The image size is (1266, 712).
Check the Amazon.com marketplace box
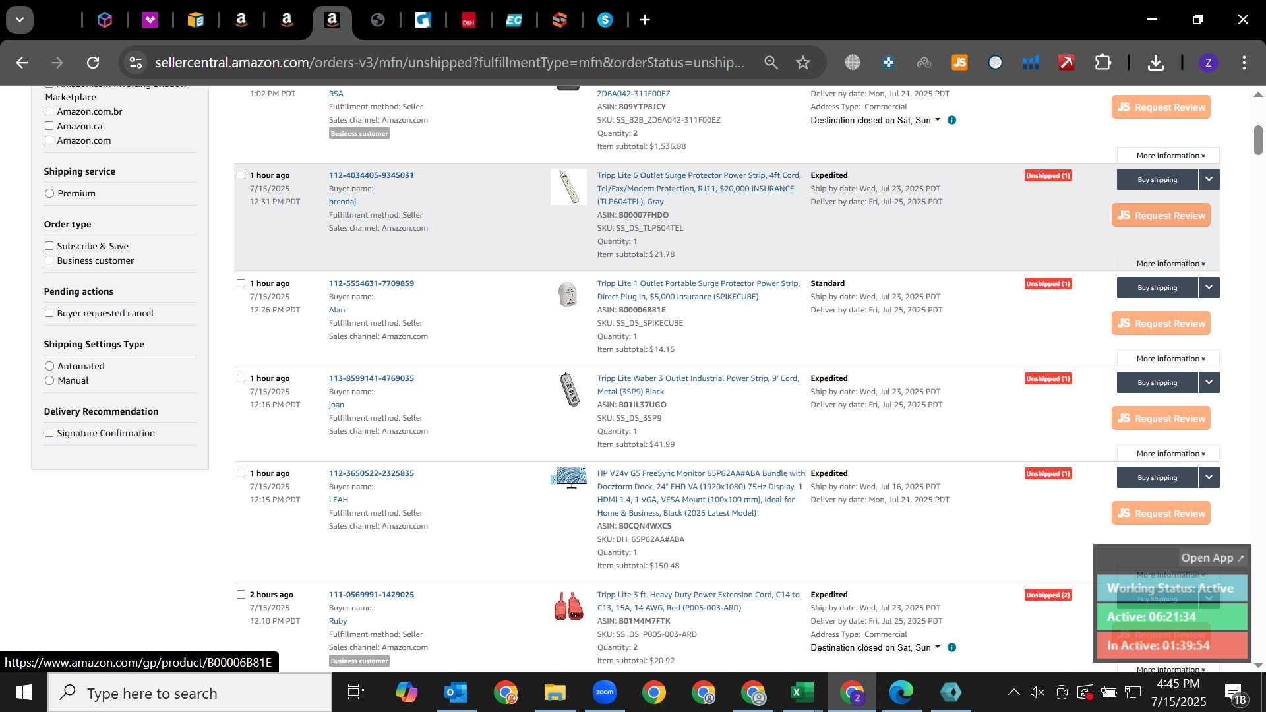coord(49,140)
